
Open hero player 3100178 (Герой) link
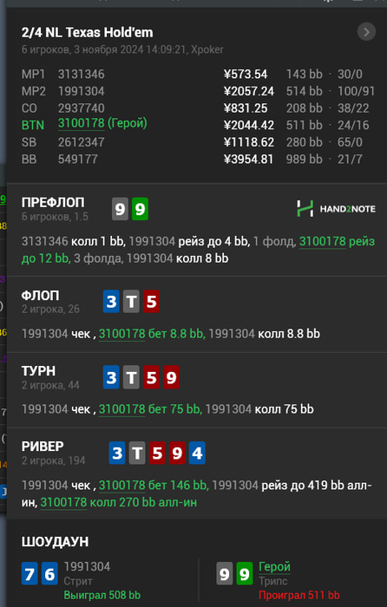(102, 124)
